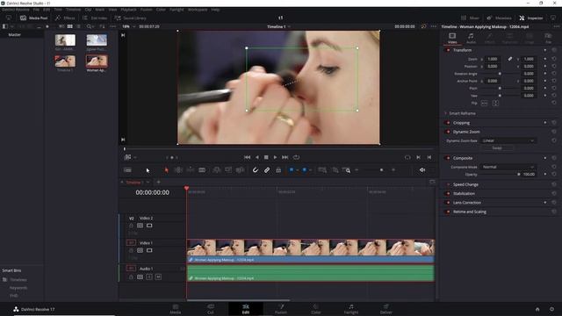Open Timeline 1 name dropdown above viewer

click(x=279, y=26)
